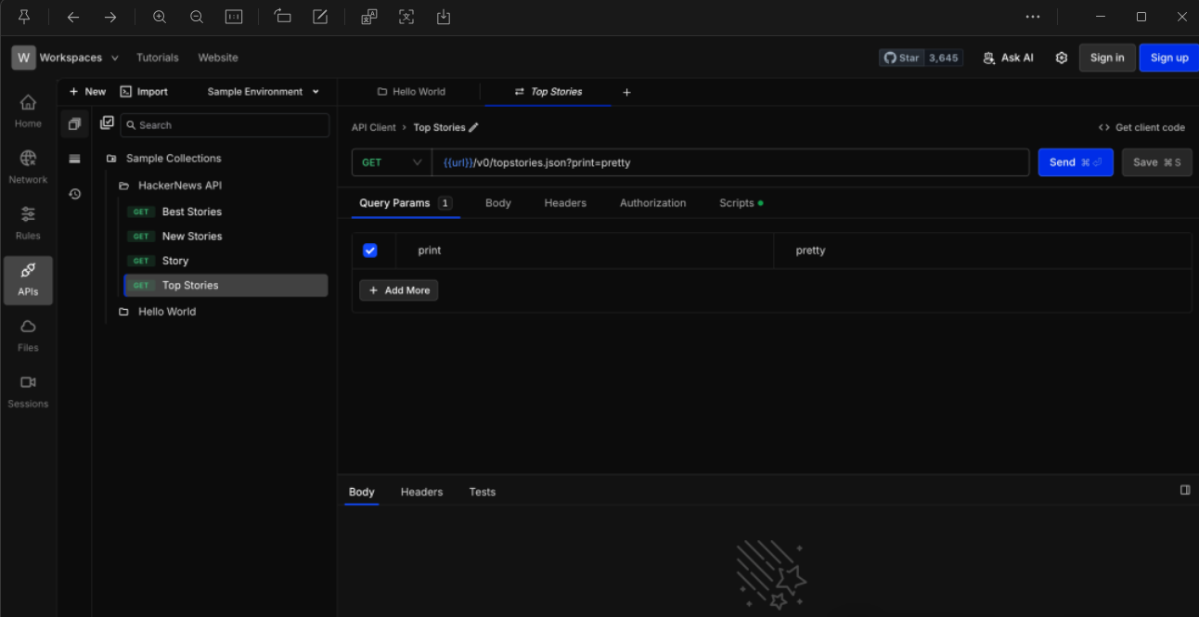Click the edit image pencil icon
Viewport: 1199px width, 617px height.
320,17
